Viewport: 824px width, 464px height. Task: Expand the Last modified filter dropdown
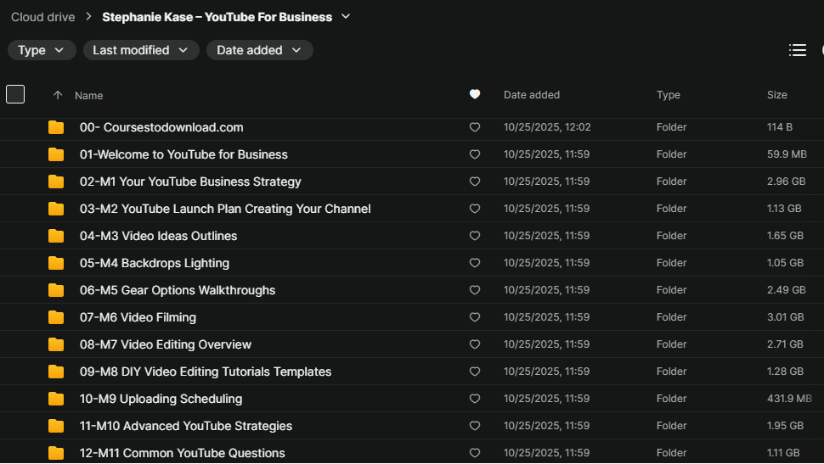[141, 50]
